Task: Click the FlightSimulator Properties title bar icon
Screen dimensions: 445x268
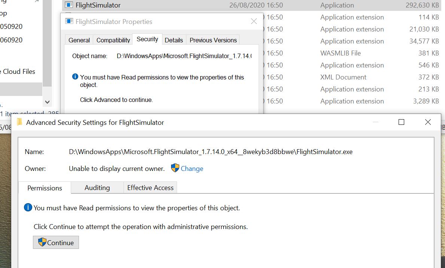Action: point(69,21)
